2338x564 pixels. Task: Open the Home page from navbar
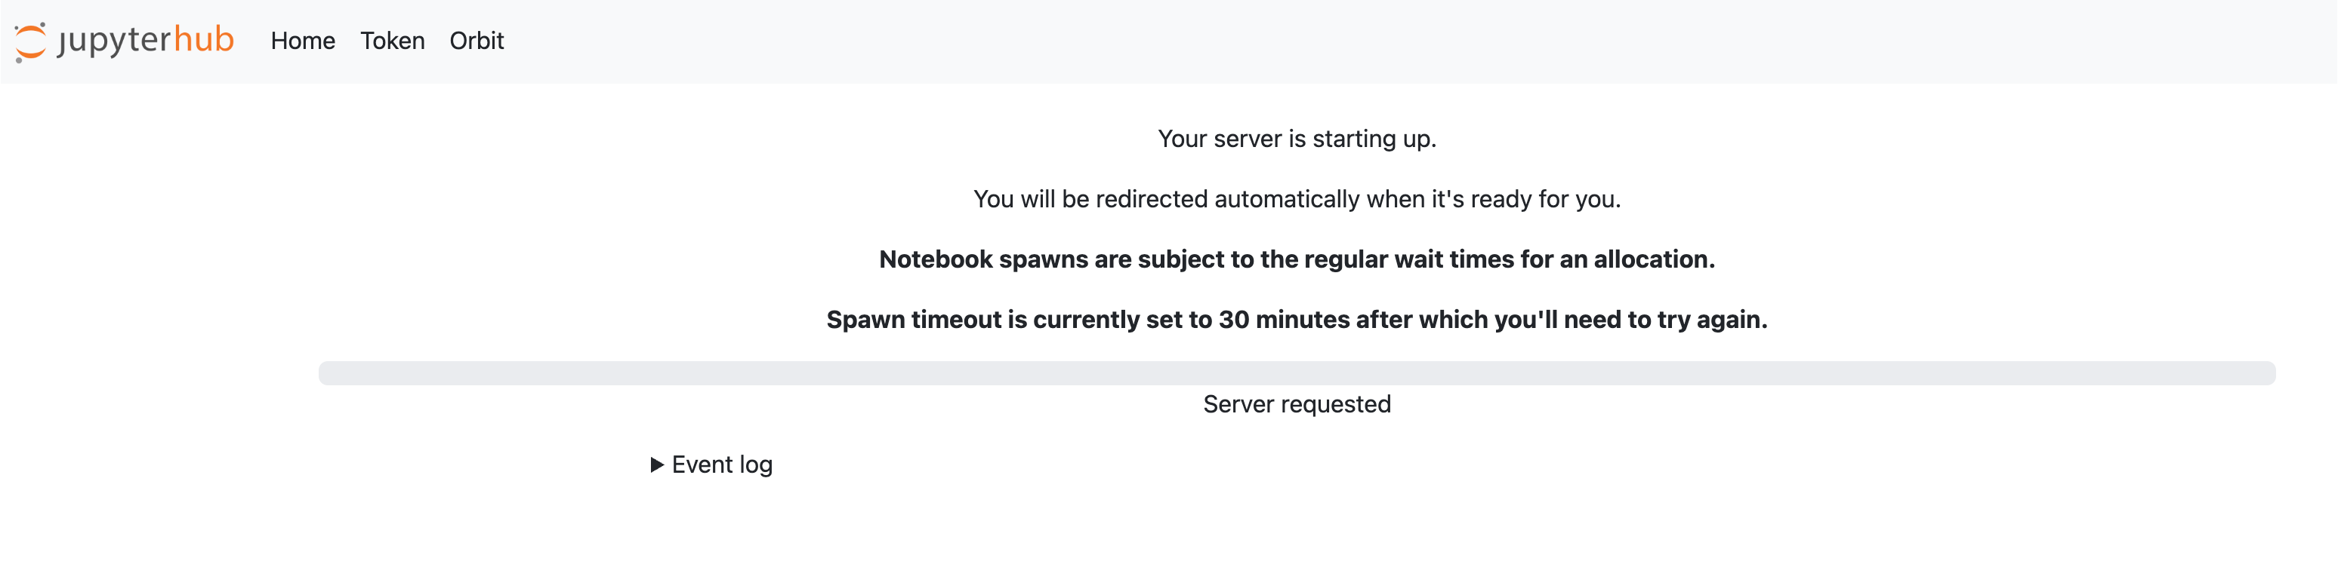point(302,41)
